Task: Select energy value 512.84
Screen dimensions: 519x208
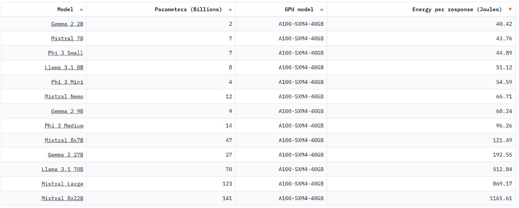Action: coord(503,169)
